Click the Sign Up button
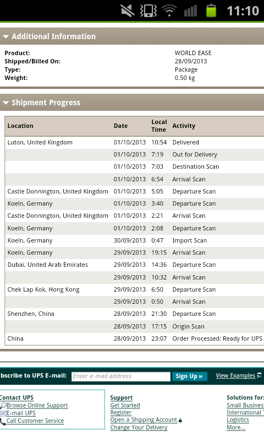 tap(189, 377)
